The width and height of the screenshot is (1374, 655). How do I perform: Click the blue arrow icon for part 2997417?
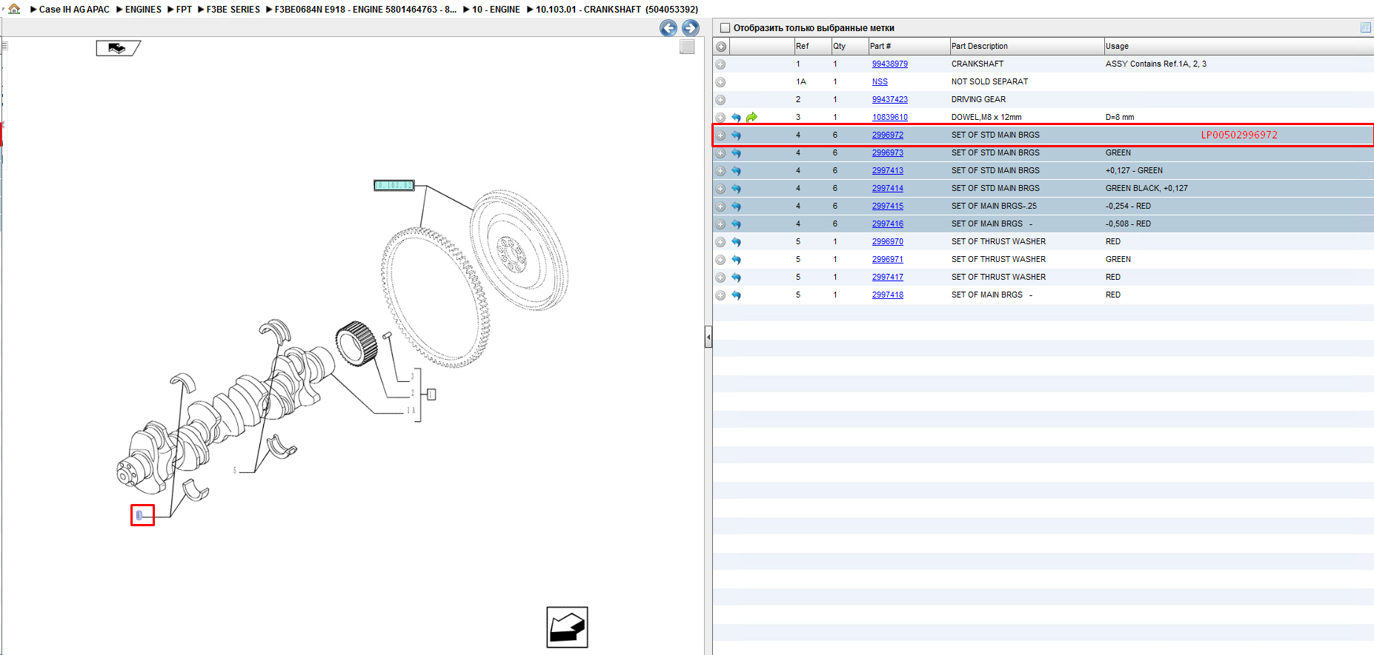[736, 278]
